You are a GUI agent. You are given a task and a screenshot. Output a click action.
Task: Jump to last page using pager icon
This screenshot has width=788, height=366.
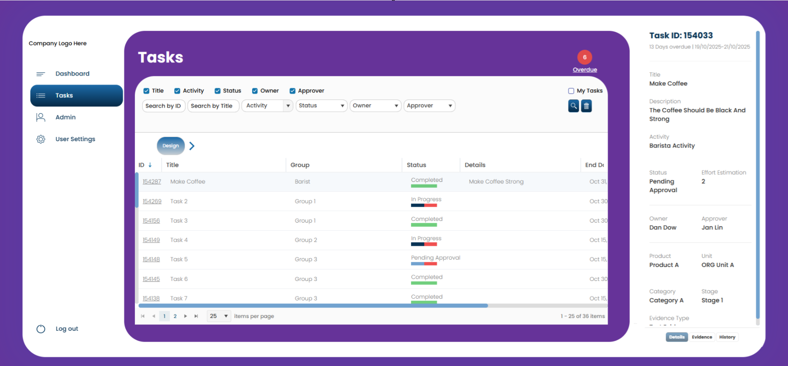[196, 316]
